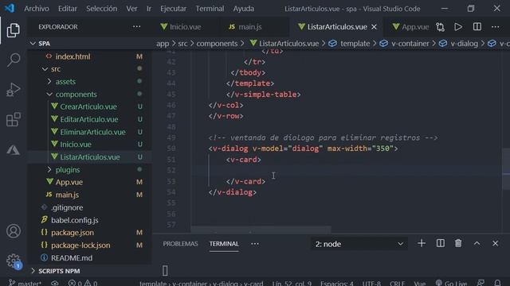Create a new terminal with plus
The image size is (510, 286).
(422, 243)
